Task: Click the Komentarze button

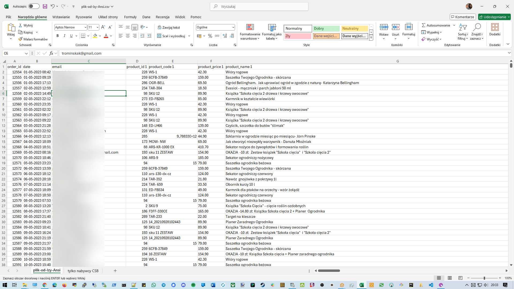Action: [x=463, y=17]
